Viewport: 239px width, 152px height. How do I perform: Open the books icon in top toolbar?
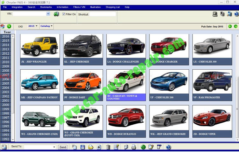click(222, 14)
